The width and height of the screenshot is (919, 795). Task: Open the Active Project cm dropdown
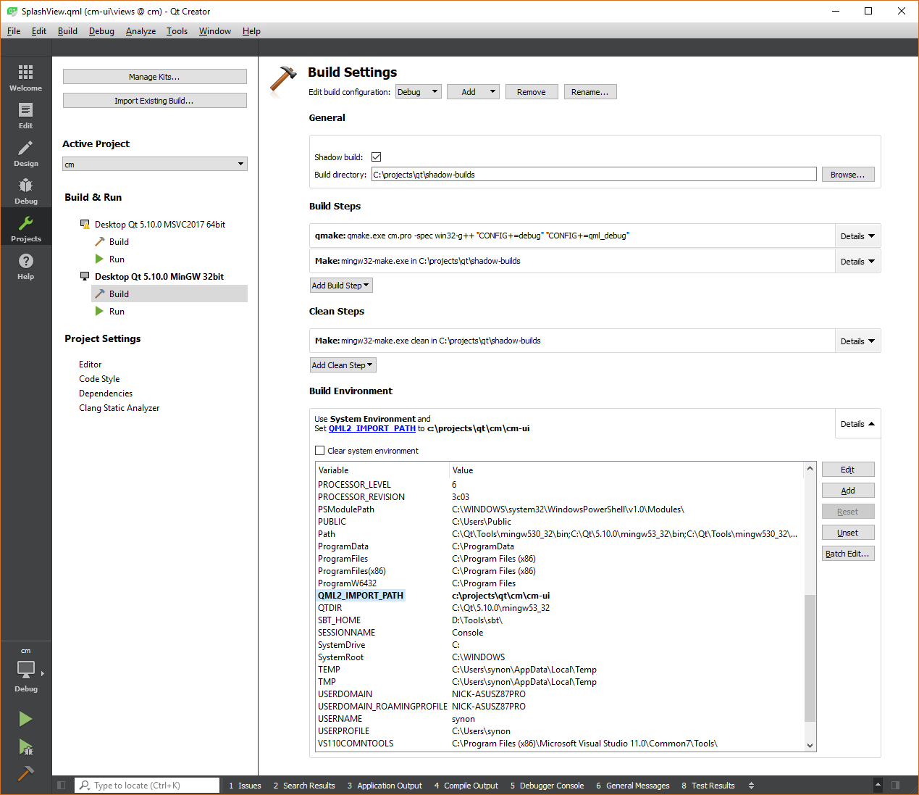tap(155, 165)
